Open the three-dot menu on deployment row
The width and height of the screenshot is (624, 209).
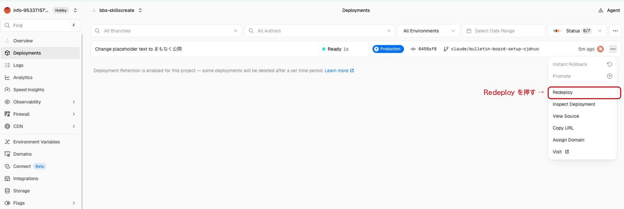(613, 49)
